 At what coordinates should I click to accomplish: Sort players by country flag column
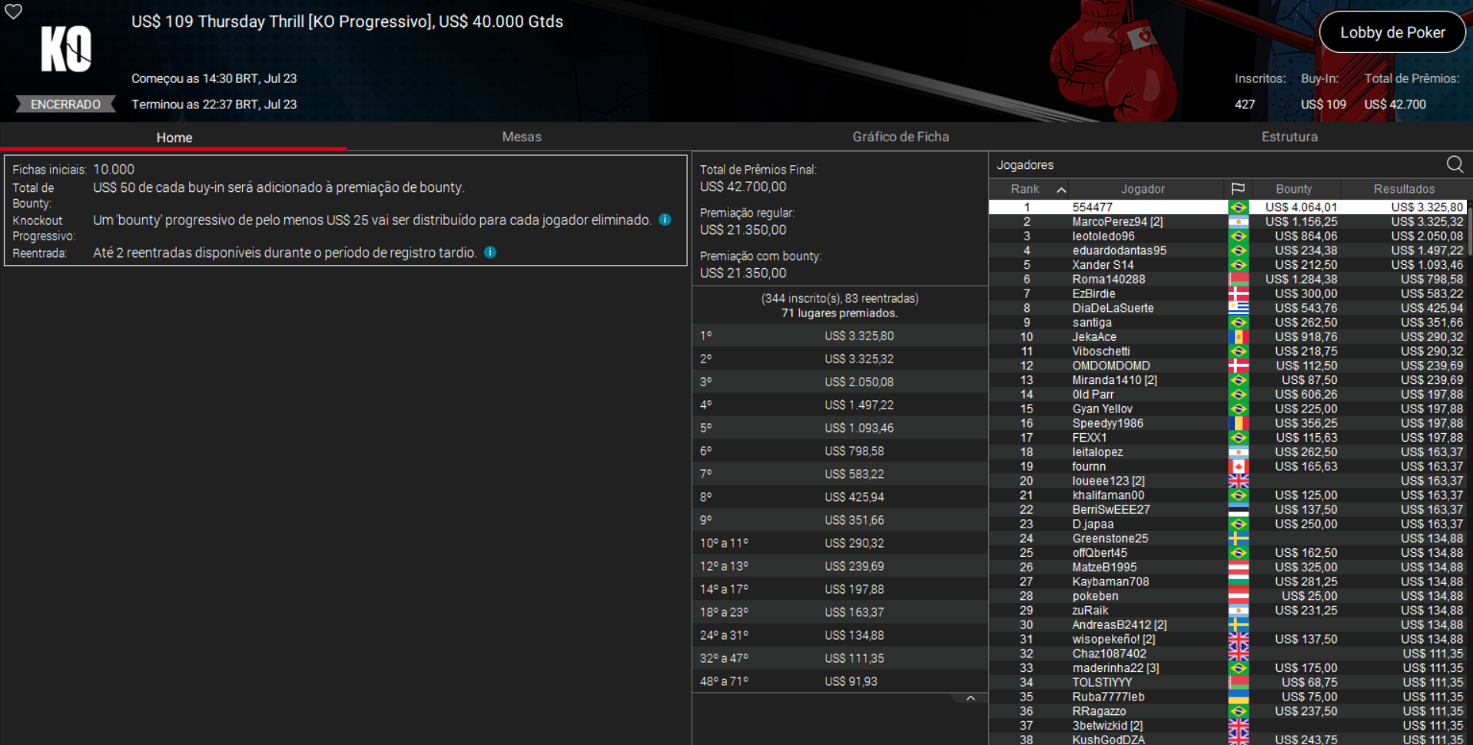pyautogui.click(x=1238, y=189)
